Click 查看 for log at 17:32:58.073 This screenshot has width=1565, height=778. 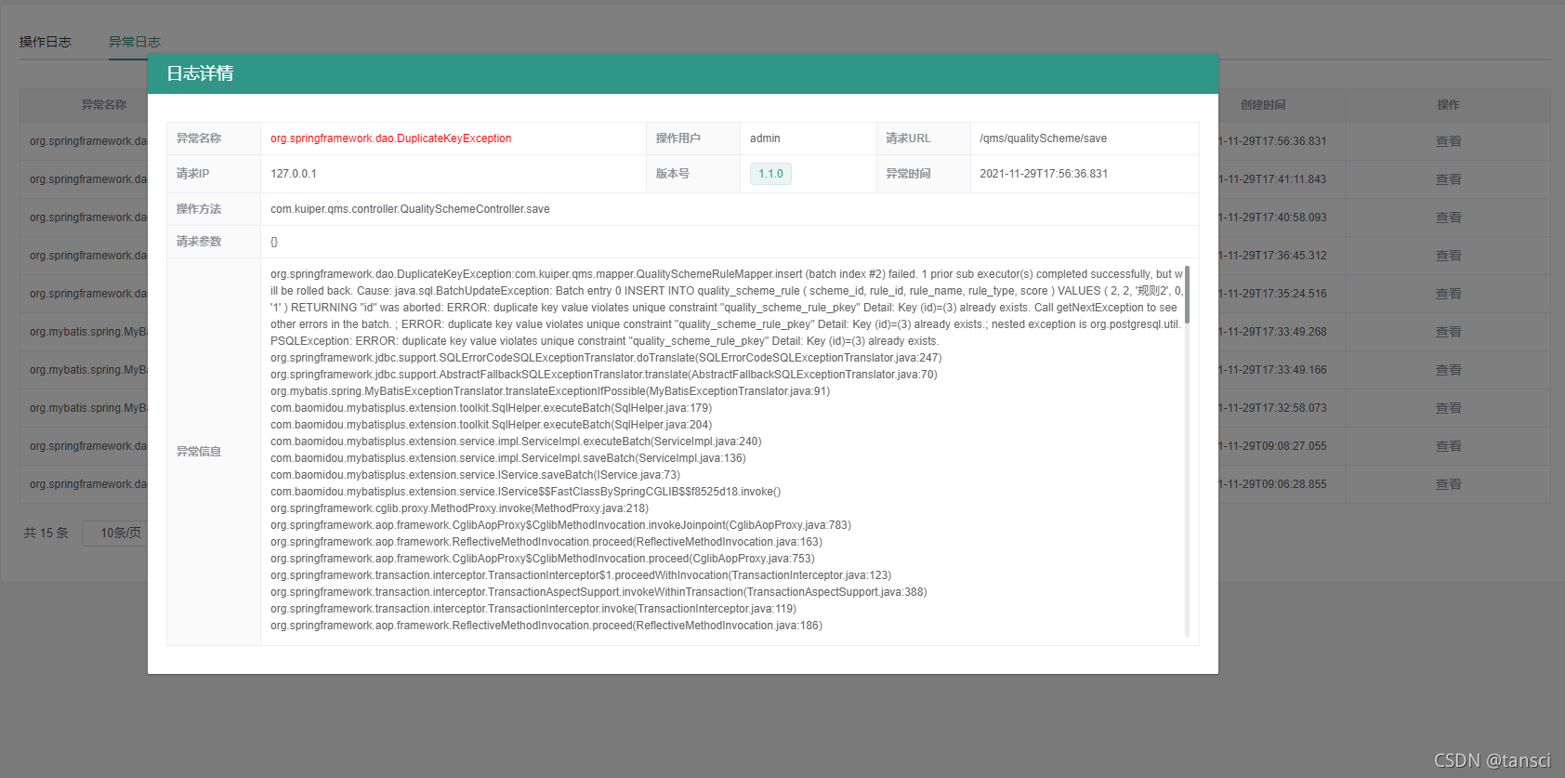pyautogui.click(x=1448, y=408)
